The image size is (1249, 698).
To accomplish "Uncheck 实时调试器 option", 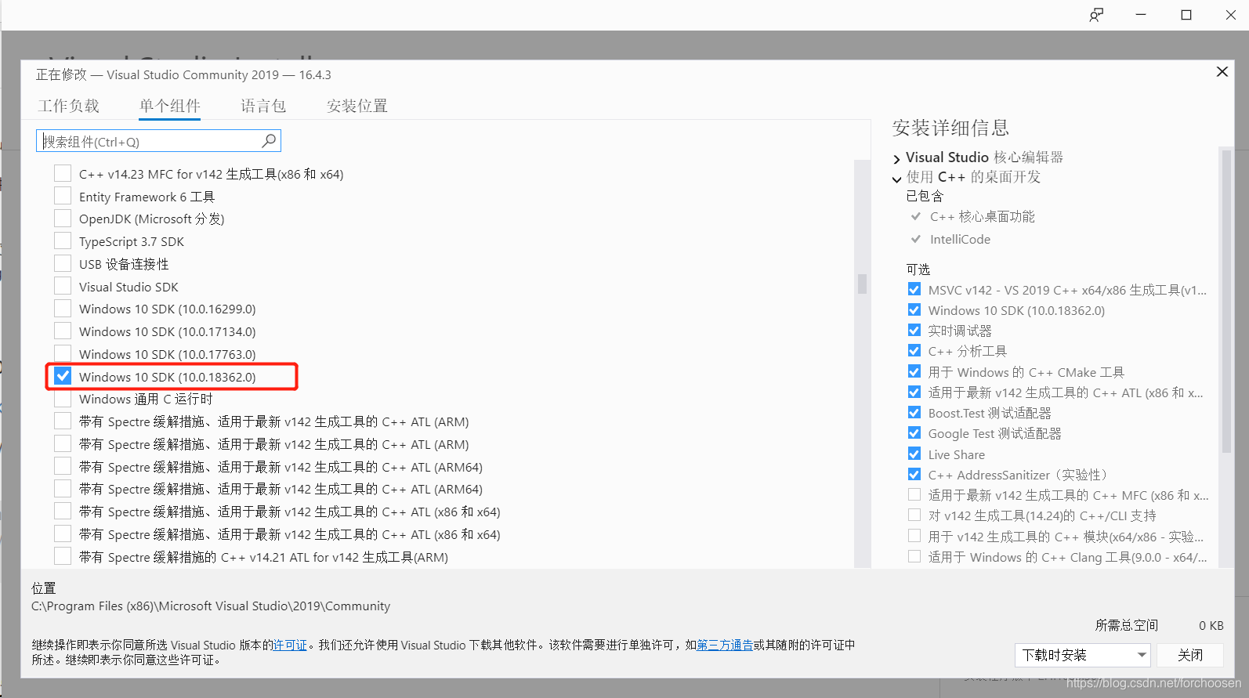I will pos(914,330).
